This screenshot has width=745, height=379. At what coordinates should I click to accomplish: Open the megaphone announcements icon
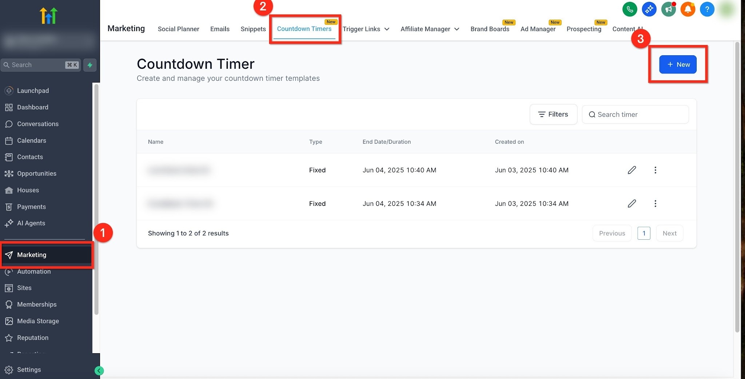(x=669, y=9)
